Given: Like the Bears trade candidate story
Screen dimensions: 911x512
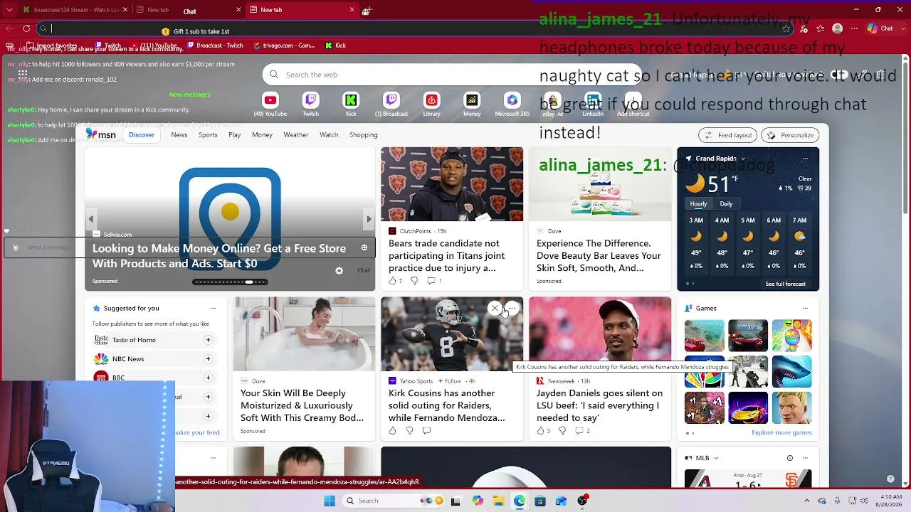Looking at the screenshot, I should [392, 281].
